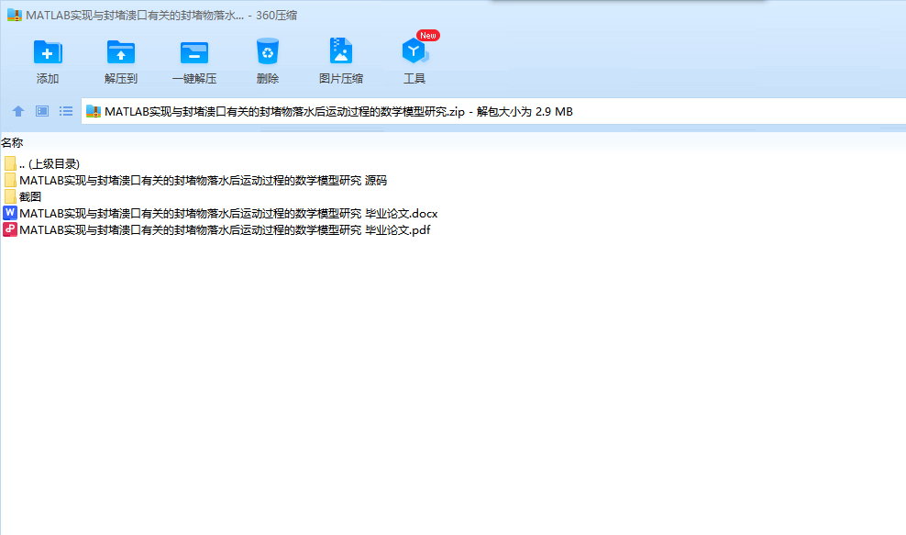Click the 删除 (Delete) recycle bin icon
Viewport: 906px width, 535px height.
pos(268,51)
